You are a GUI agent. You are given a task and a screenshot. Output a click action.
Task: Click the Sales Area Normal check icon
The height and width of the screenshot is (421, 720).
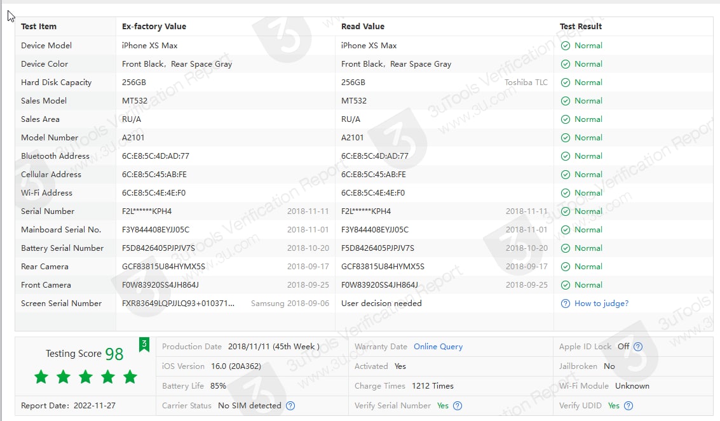566,119
